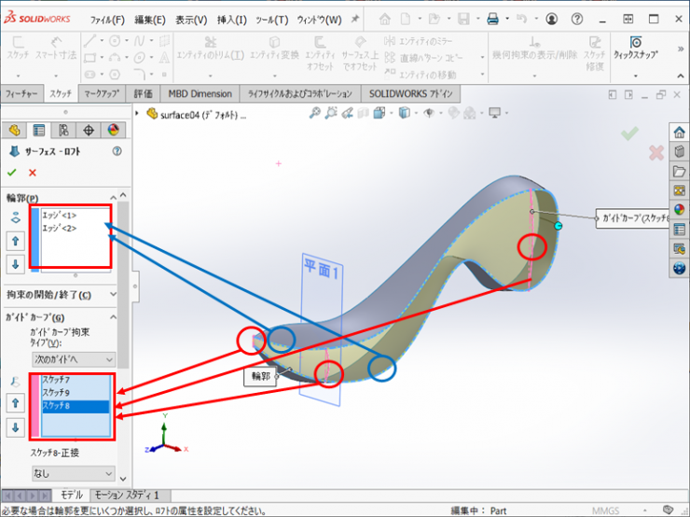Select エッジ<1> in the profiles list

pyautogui.click(x=59, y=215)
